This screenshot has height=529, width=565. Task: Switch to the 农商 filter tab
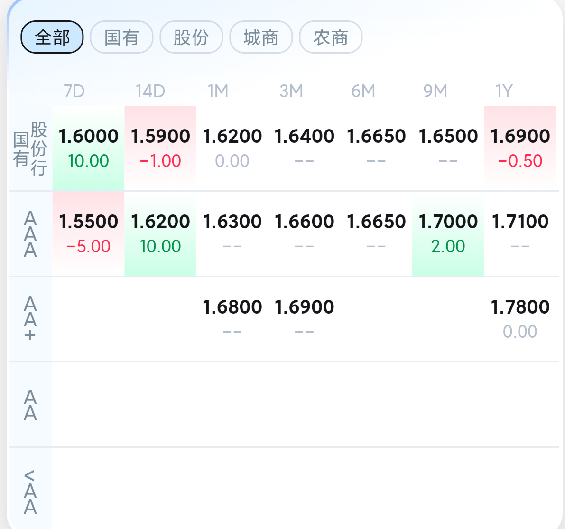[x=331, y=37]
